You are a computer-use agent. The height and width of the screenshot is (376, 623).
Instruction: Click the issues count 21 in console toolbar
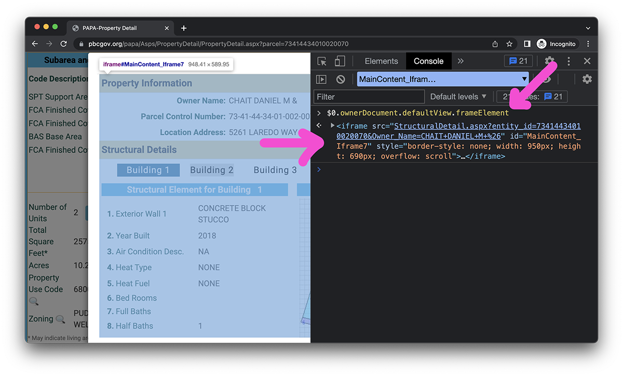click(553, 96)
